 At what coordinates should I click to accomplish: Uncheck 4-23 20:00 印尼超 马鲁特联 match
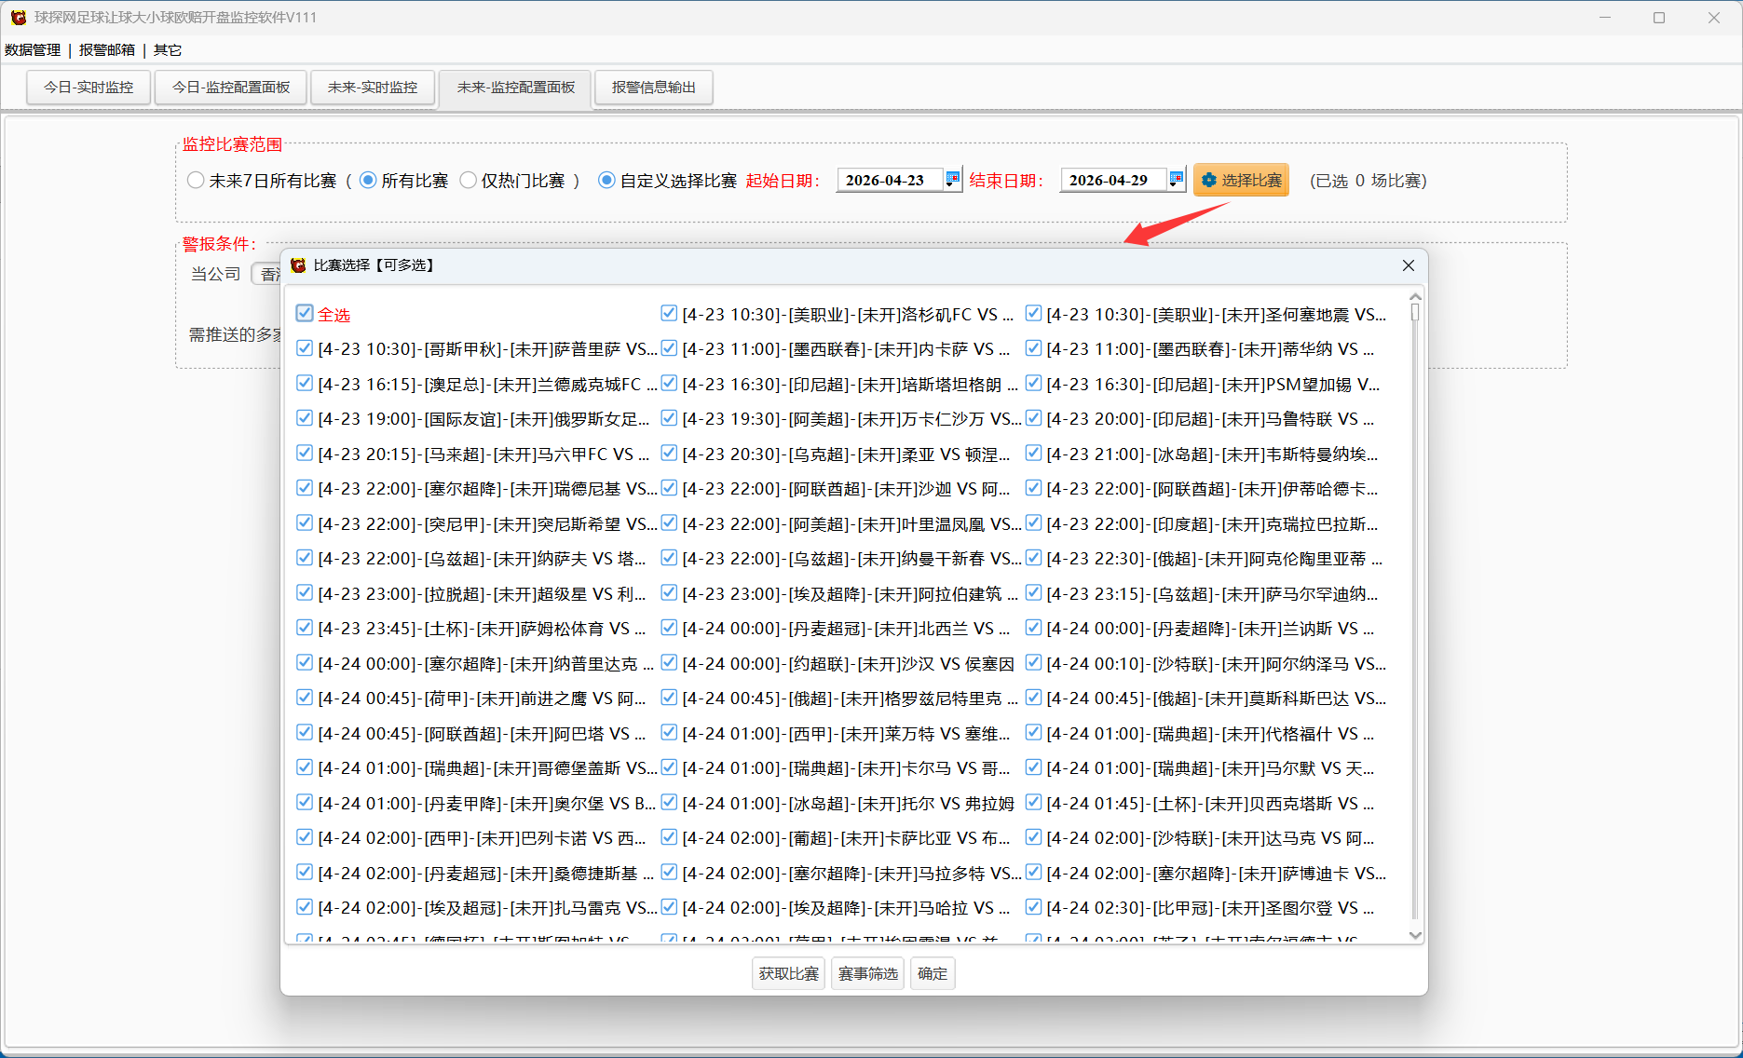(x=1033, y=419)
